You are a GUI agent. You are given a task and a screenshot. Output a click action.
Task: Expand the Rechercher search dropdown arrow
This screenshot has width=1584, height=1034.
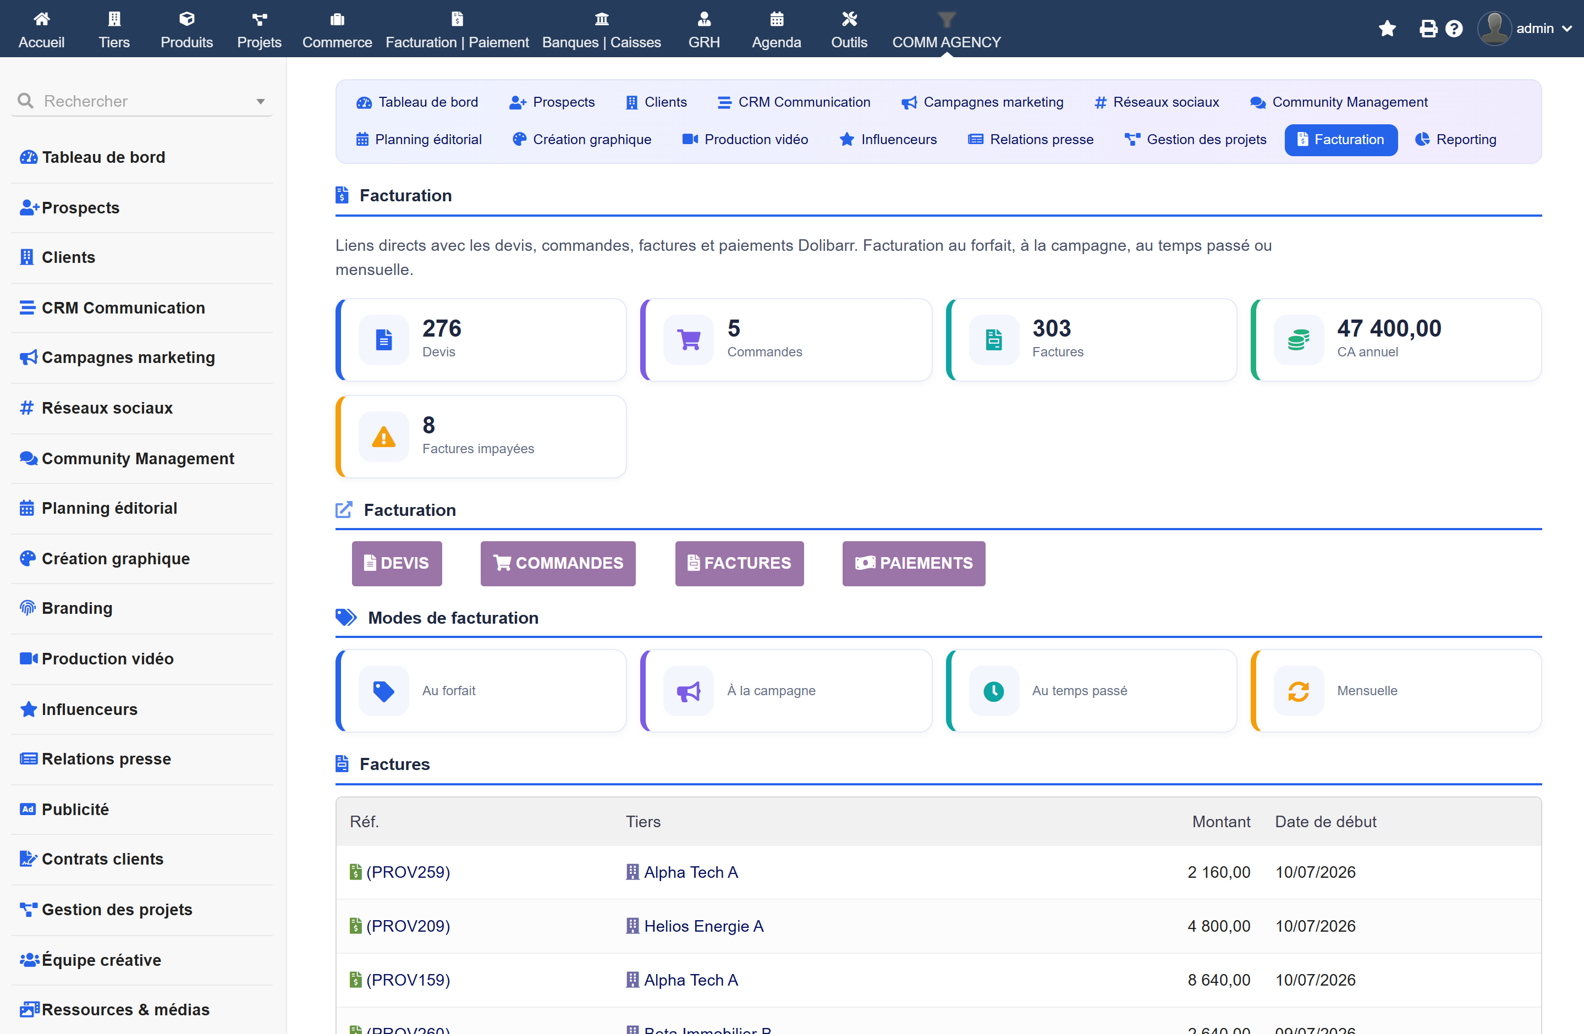260,101
